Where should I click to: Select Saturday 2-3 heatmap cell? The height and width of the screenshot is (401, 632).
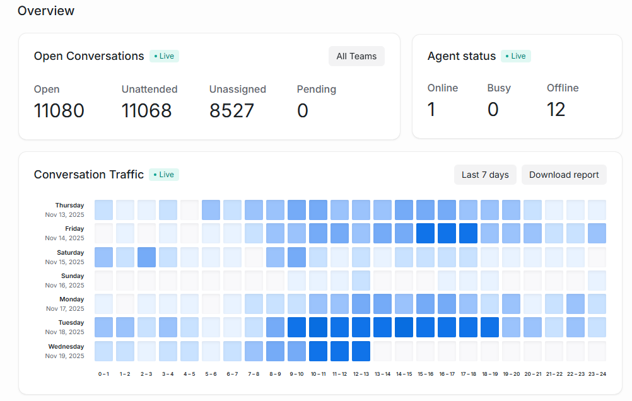[146, 257]
